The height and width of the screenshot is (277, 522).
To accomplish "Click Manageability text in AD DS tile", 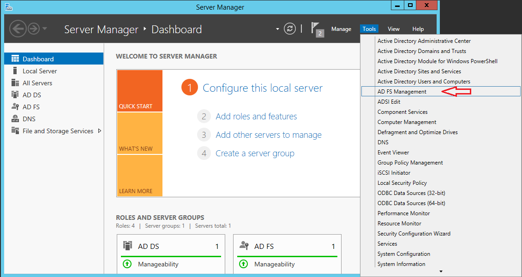I will pos(158,264).
